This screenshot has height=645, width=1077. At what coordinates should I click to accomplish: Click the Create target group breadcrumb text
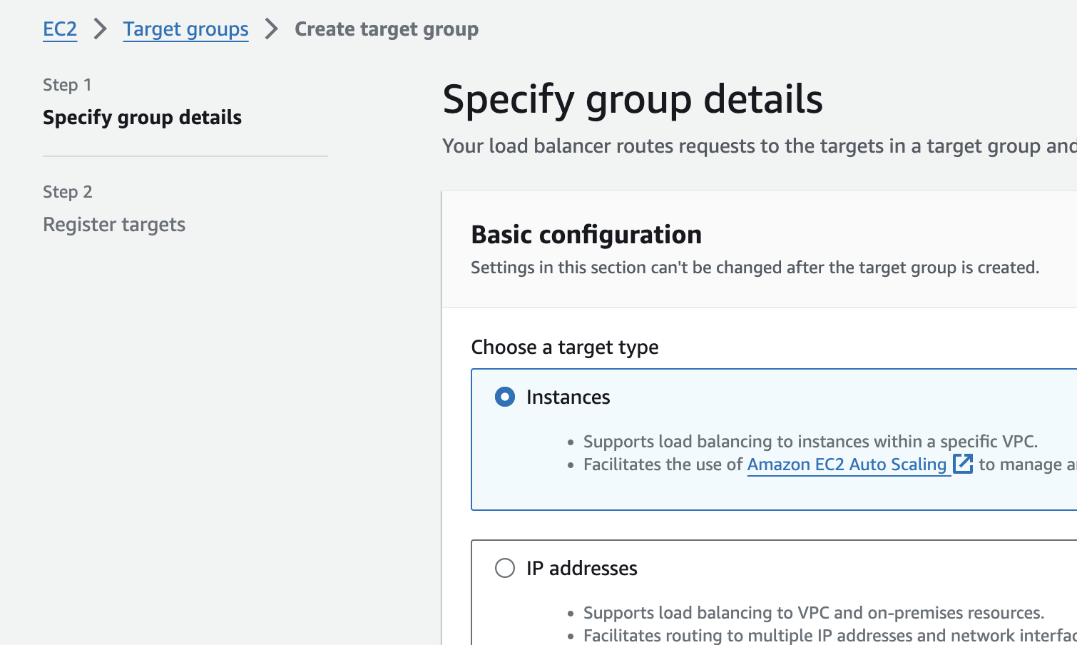tap(386, 29)
